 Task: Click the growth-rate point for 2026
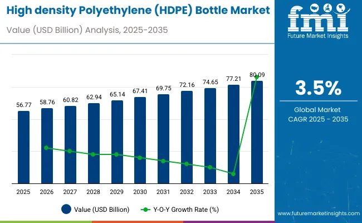pyautogui.click(x=46, y=148)
